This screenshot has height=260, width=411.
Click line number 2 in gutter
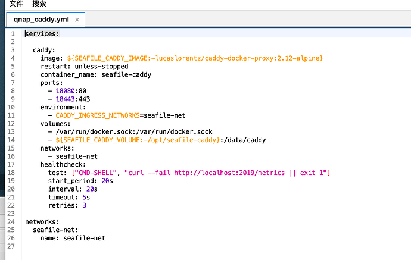point(13,42)
